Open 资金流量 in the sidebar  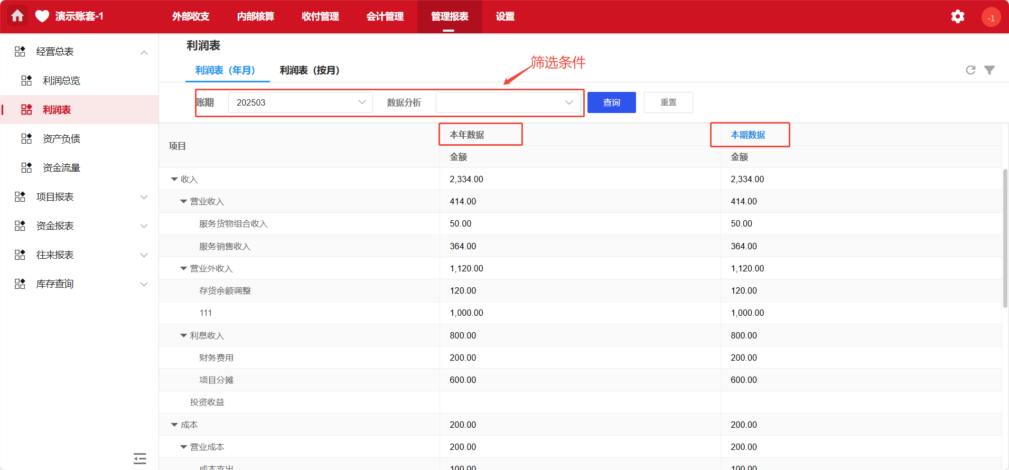coord(61,168)
